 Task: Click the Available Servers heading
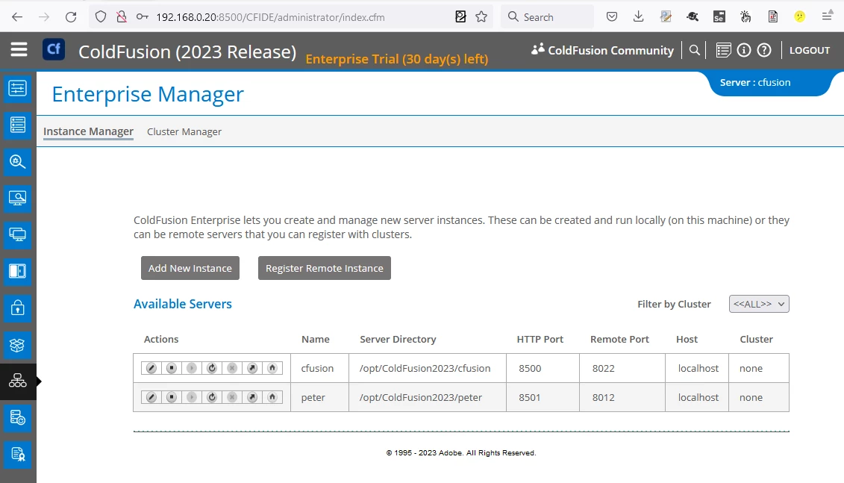pos(183,304)
